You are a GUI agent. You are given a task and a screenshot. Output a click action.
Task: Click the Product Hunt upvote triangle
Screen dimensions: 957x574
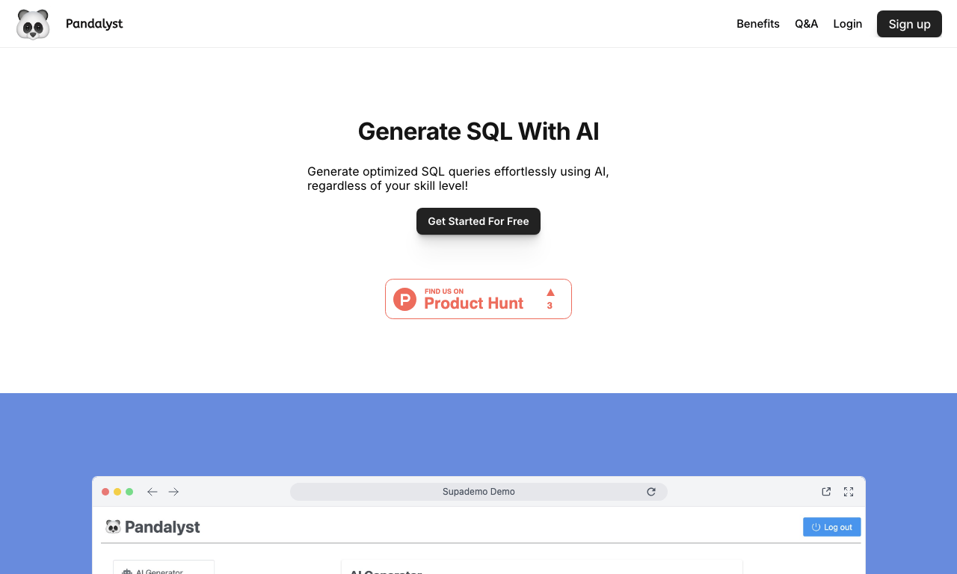550,292
